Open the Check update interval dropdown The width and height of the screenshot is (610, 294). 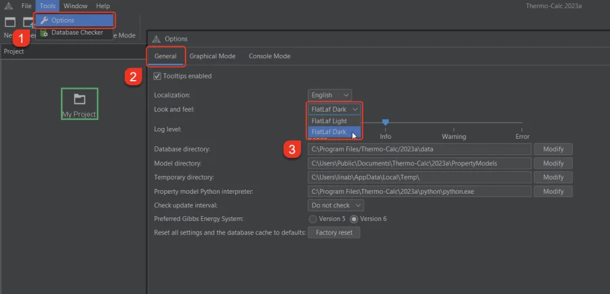(x=335, y=205)
